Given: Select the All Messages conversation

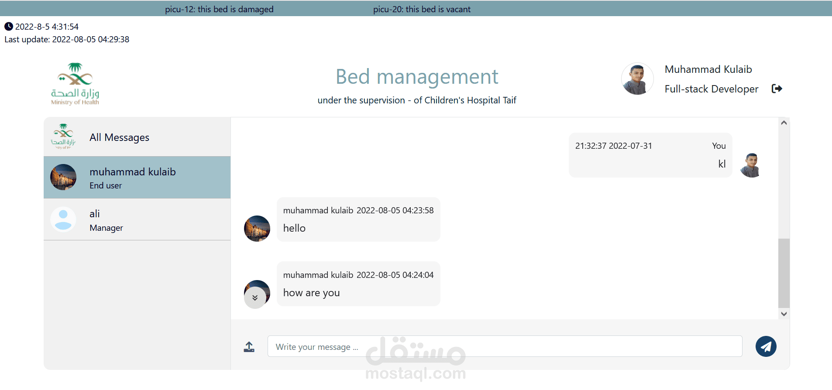Looking at the screenshot, I should tap(137, 137).
